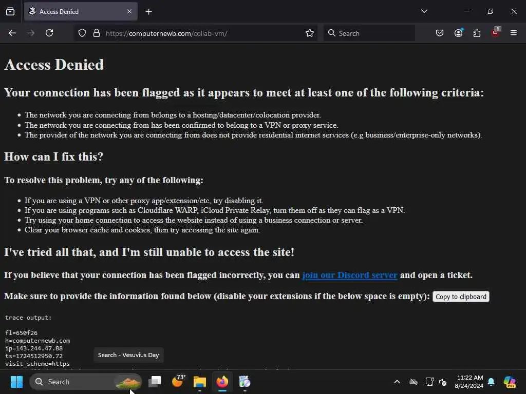Click the Access Denied page heading
Image resolution: width=526 pixels, height=394 pixels.
(x=54, y=65)
